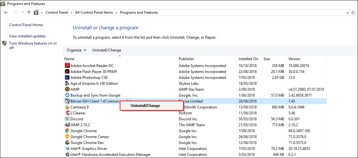358x158 pixels.
Task: Click the shield icon beside Turn Windows features
Action: [x=4, y=43]
